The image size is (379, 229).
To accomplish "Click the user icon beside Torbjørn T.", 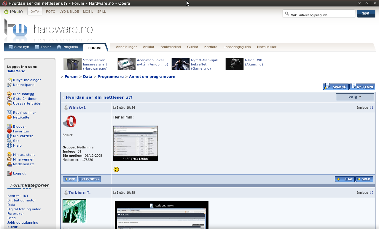I will [x=66, y=193].
